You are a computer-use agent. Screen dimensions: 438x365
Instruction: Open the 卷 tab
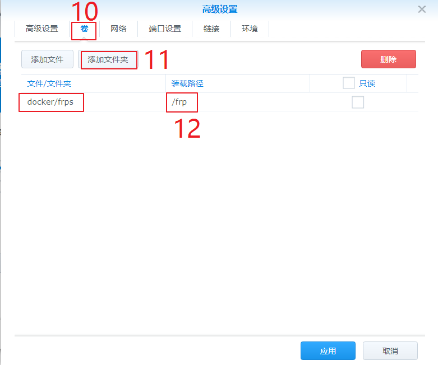(x=84, y=29)
